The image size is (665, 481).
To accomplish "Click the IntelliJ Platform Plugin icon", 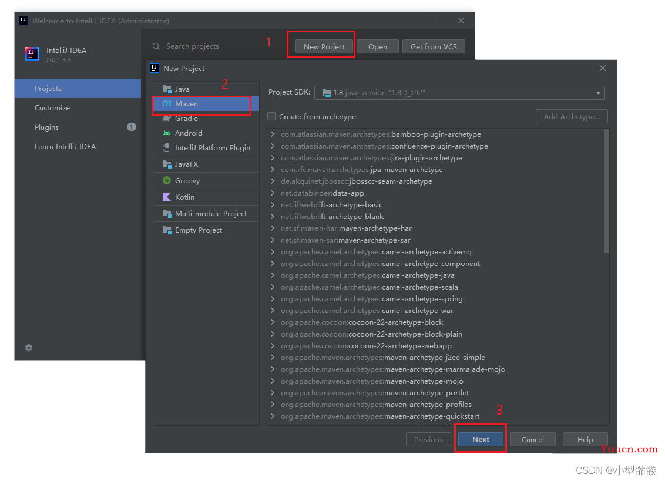I will tap(167, 147).
